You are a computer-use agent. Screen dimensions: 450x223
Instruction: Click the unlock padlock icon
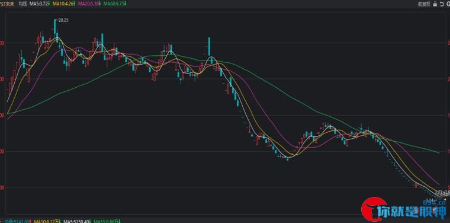[435, 4]
